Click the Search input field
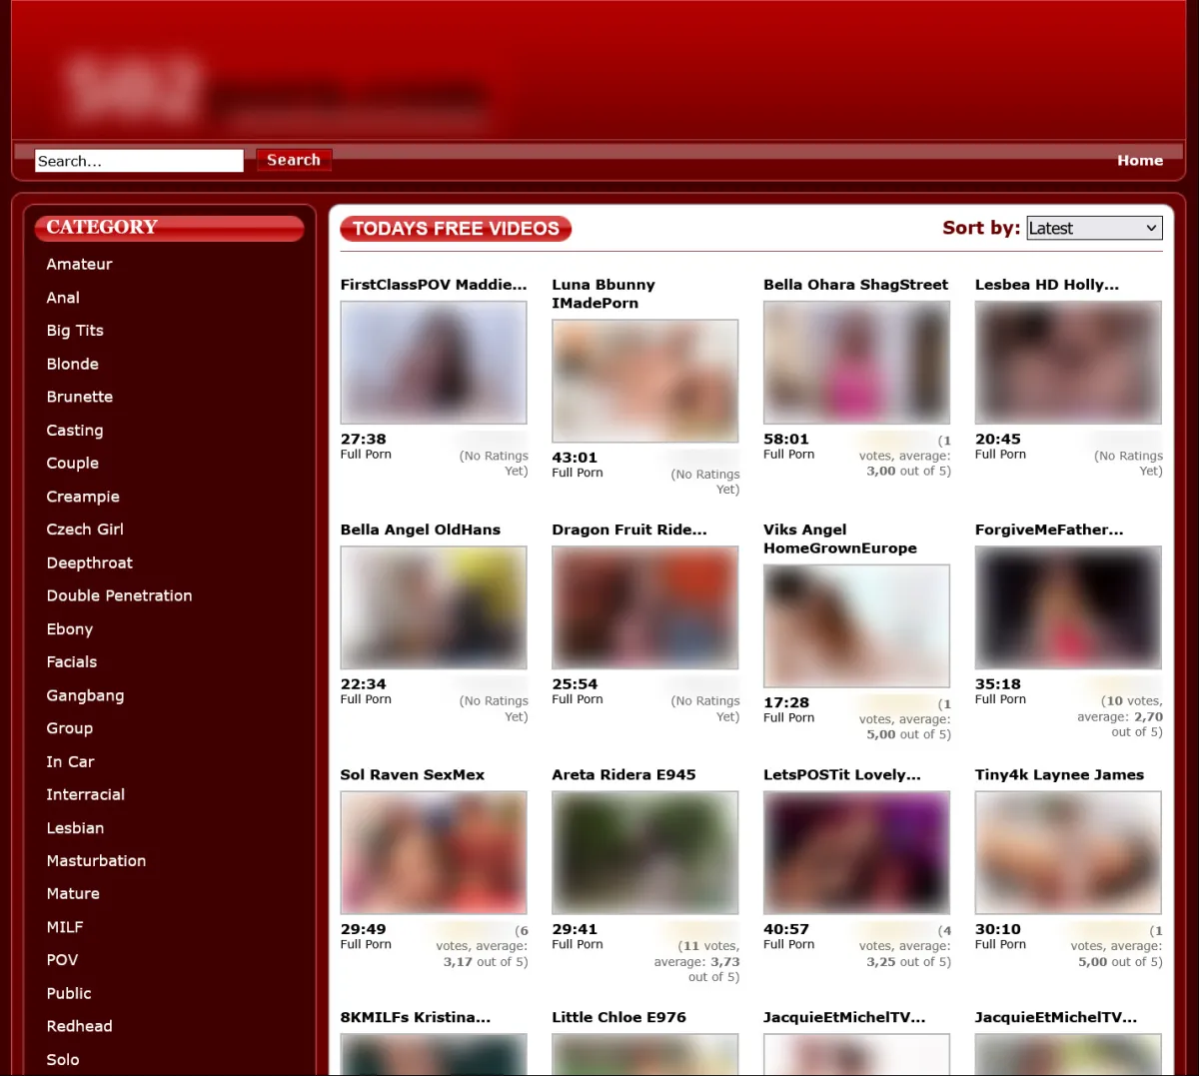Viewport: 1199px width, 1076px height. pyautogui.click(x=139, y=161)
